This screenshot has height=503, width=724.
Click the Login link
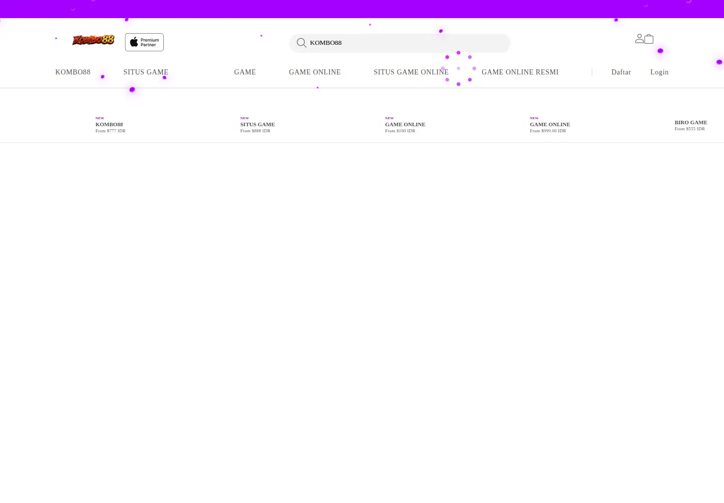659,72
